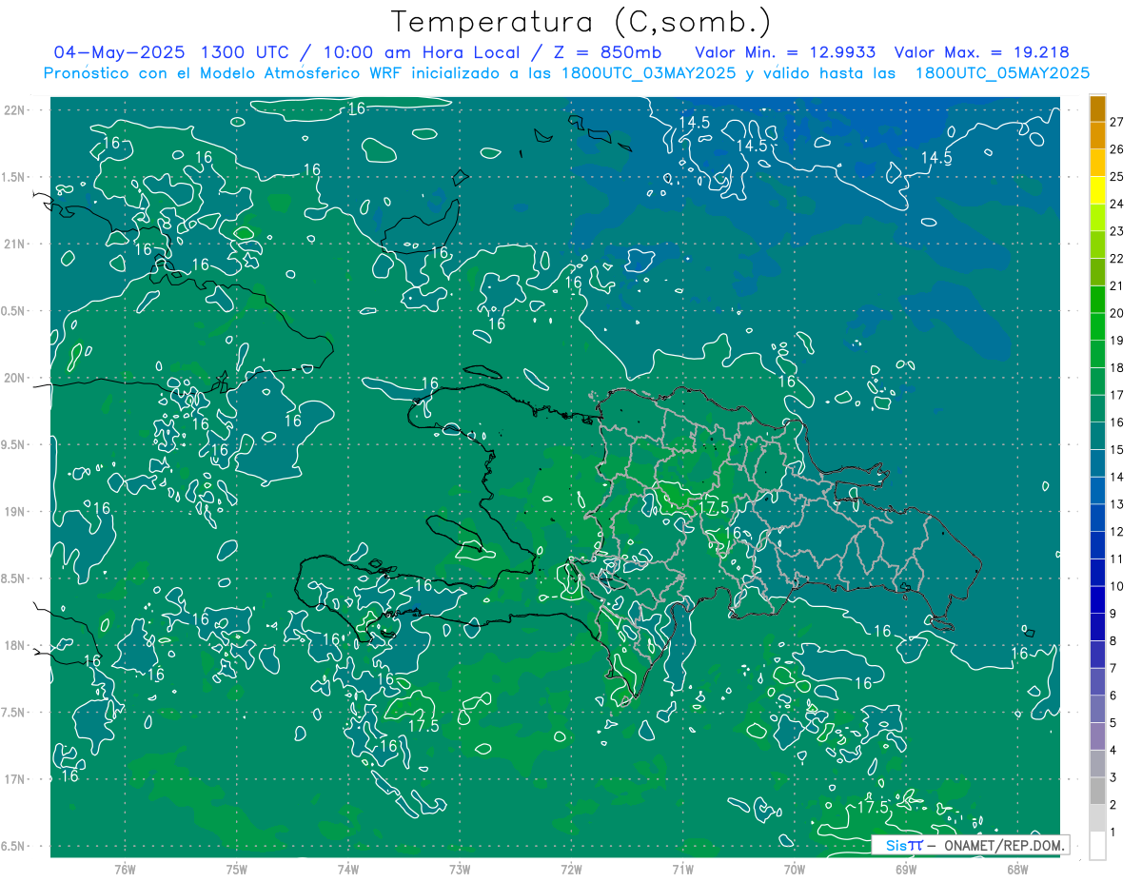Click the 74W longitude label

tap(348, 870)
